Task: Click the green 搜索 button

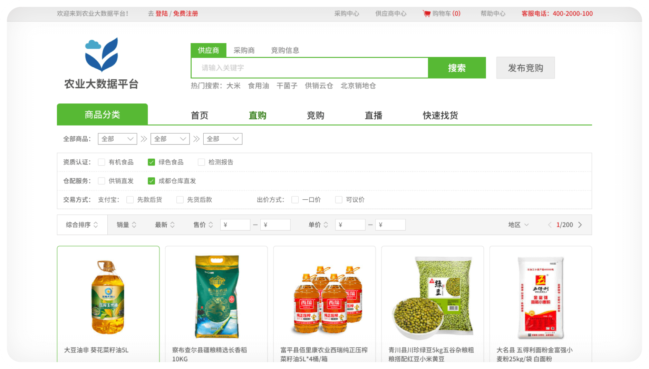Action: click(457, 68)
